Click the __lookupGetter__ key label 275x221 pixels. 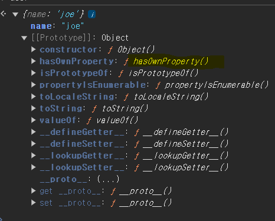82,156
